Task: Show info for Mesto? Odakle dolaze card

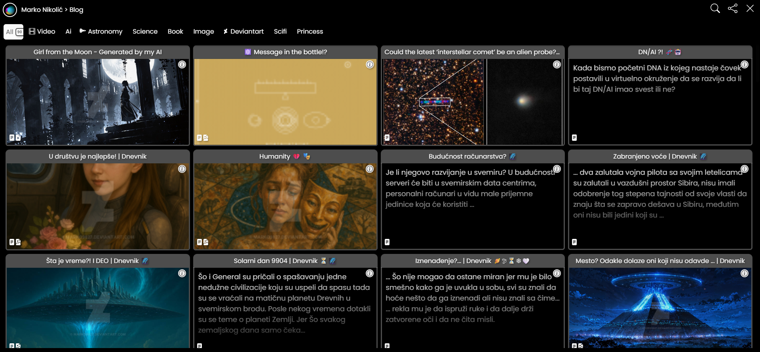Action: (x=745, y=273)
